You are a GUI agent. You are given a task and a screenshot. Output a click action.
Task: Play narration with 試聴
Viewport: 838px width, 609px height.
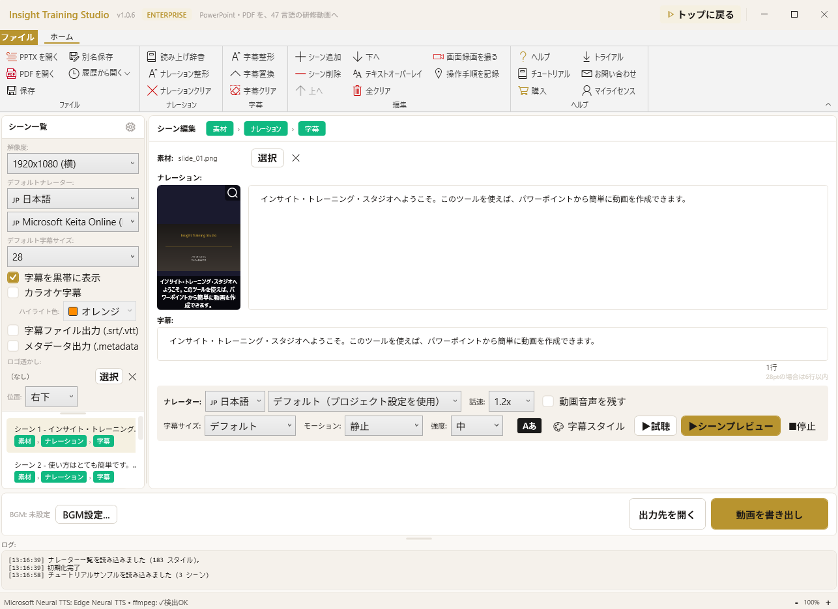[x=656, y=426]
